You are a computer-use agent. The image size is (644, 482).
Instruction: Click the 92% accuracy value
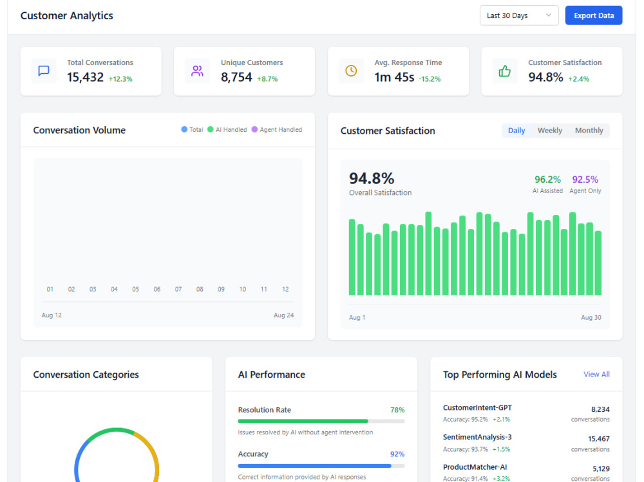[397, 454]
